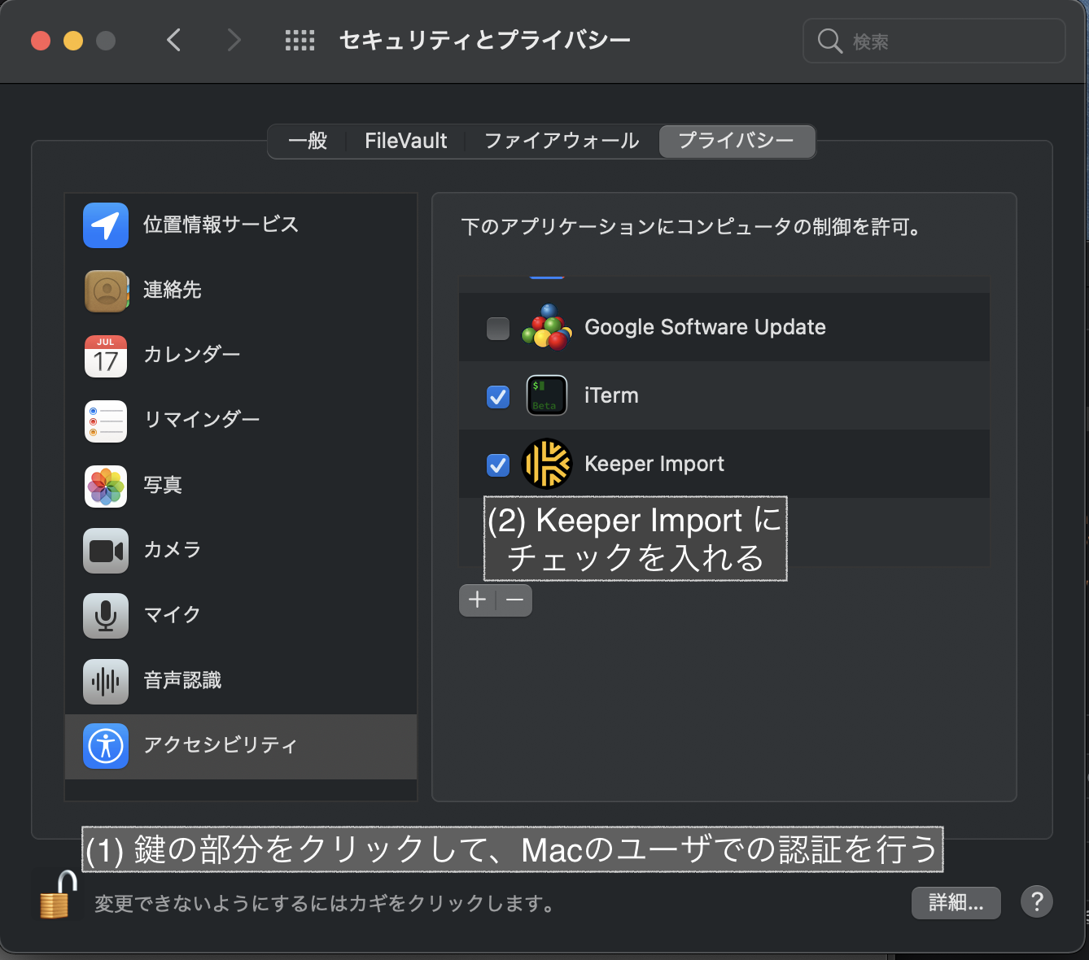Choose Reminders (リマインダー) in sidebar
Image resolution: width=1089 pixels, height=960 pixels.
click(x=201, y=421)
